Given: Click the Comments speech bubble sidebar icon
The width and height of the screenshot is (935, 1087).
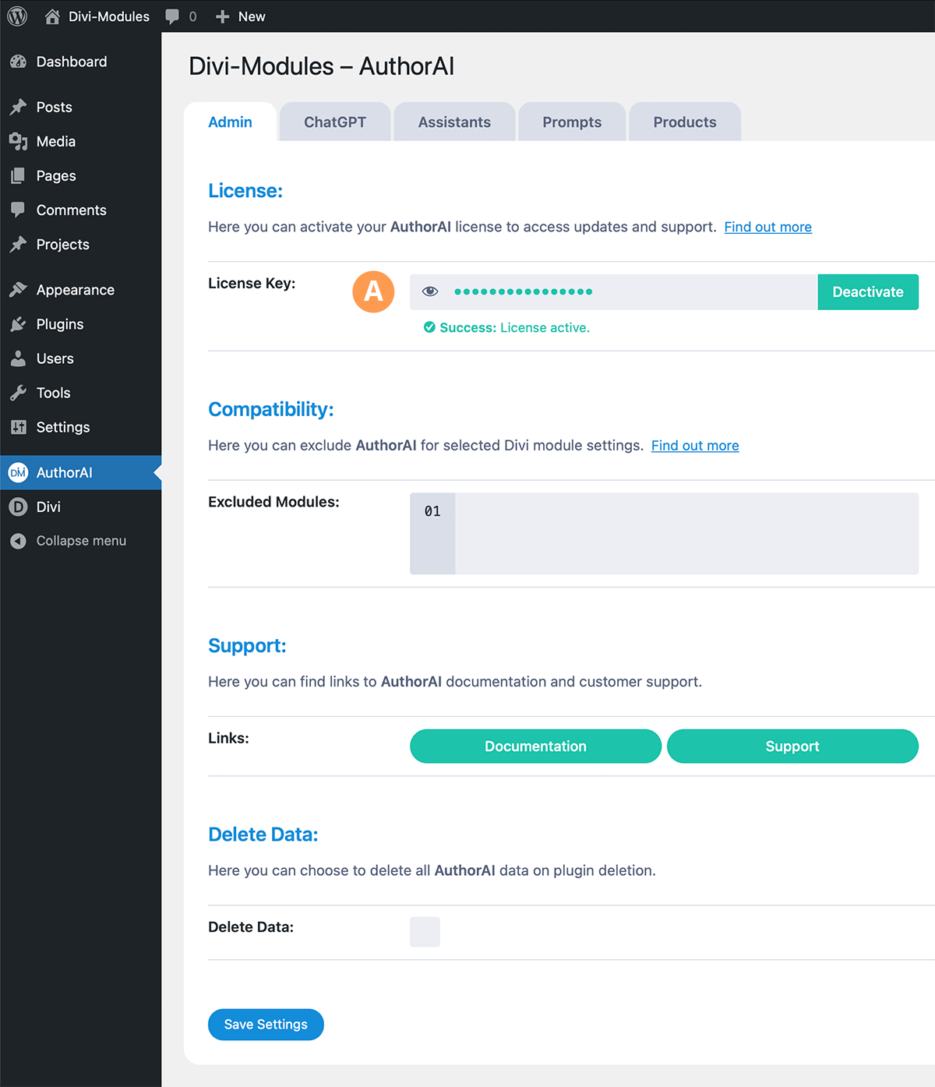Looking at the screenshot, I should tap(19, 210).
